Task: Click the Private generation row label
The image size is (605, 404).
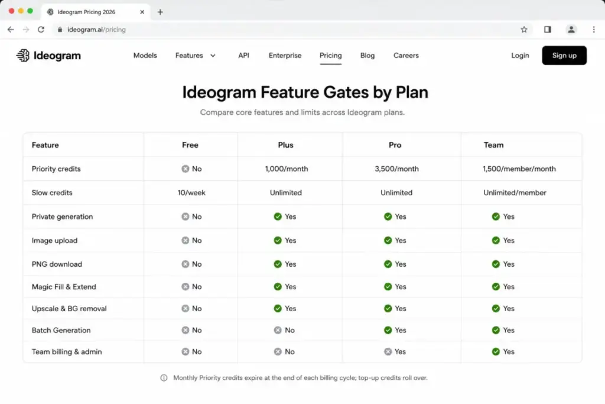Action: point(62,216)
